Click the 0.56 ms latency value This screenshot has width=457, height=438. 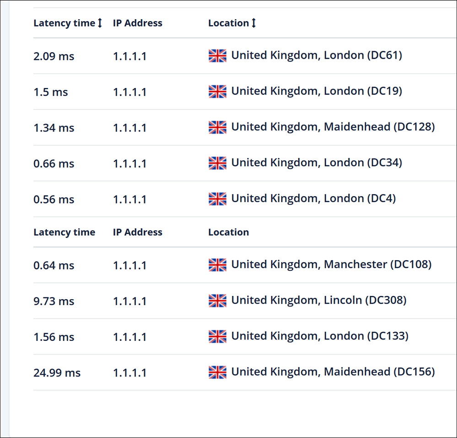click(54, 200)
